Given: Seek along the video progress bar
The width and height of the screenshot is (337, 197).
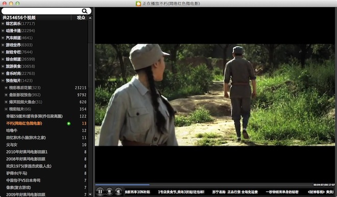Looking at the screenshot, I should [214, 185].
